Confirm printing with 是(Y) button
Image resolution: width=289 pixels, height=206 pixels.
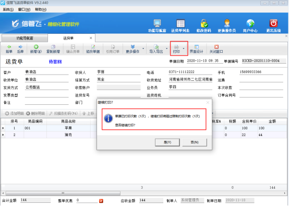[x=167, y=142]
